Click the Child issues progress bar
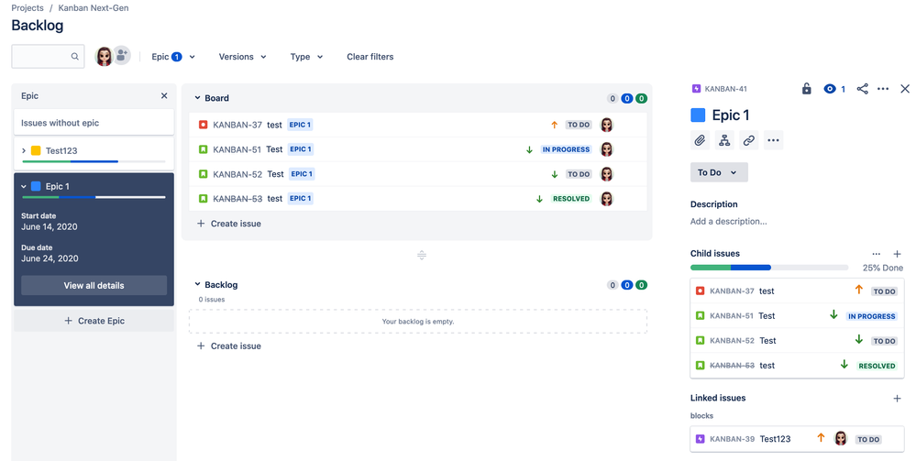This screenshot has width=916, height=461. click(x=768, y=268)
